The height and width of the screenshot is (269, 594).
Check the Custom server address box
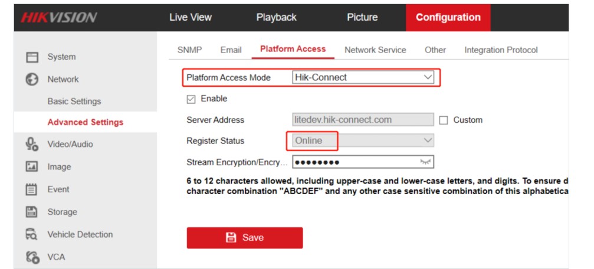444,120
